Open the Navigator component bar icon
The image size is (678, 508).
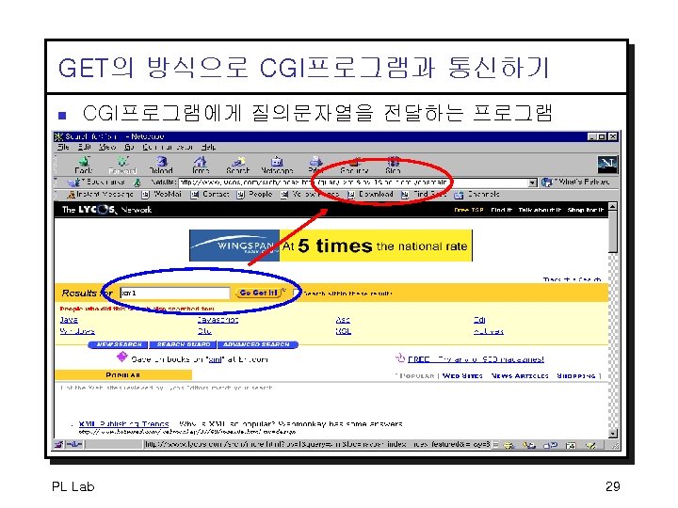[508, 444]
